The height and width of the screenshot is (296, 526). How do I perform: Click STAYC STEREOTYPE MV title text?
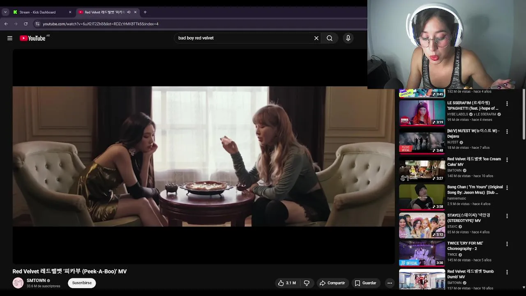point(468,218)
